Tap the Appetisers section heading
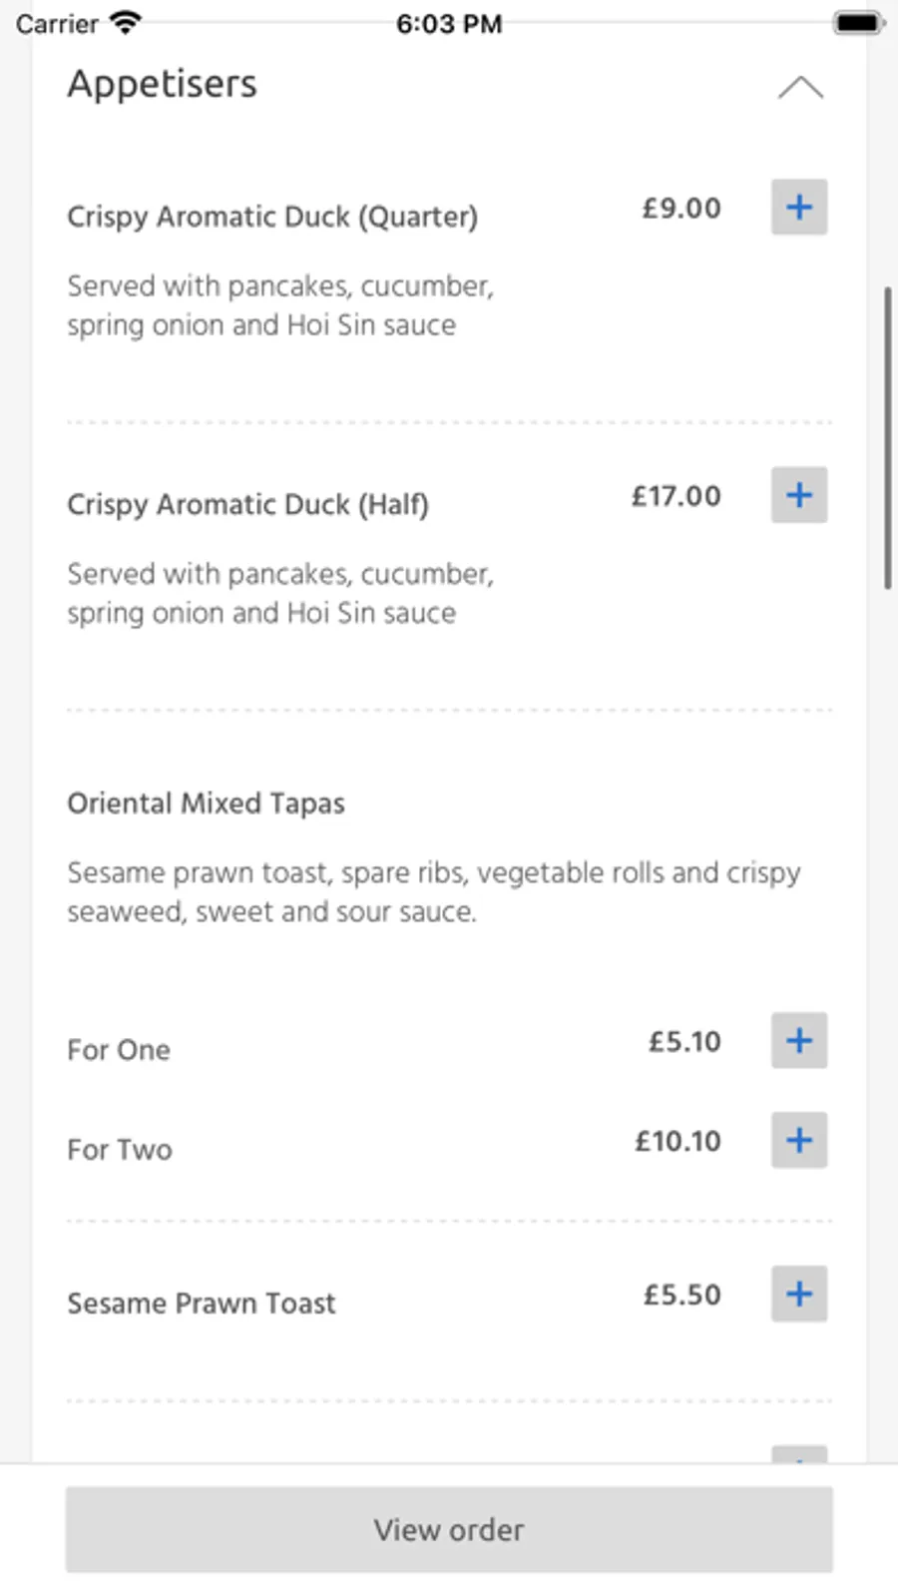898x1595 pixels. point(162,84)
